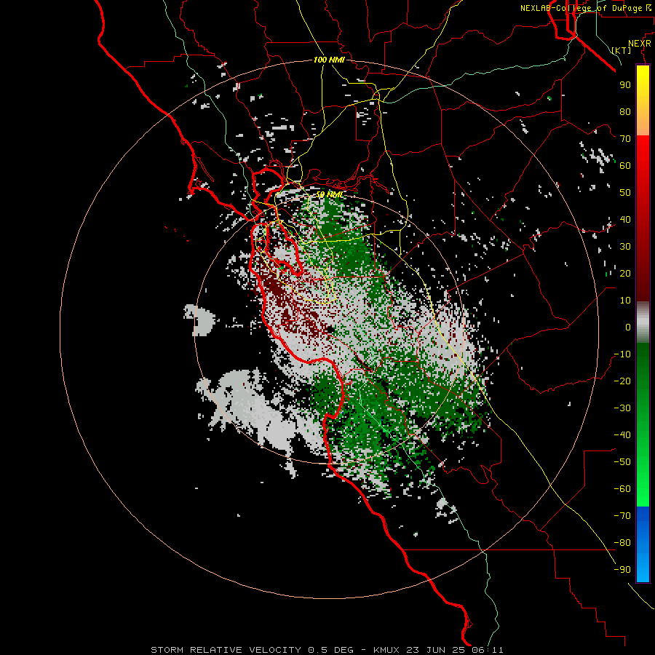Click the 30 value on the velocity scale
Viewport: 655px width, 655px height.
tap(625, 247)
